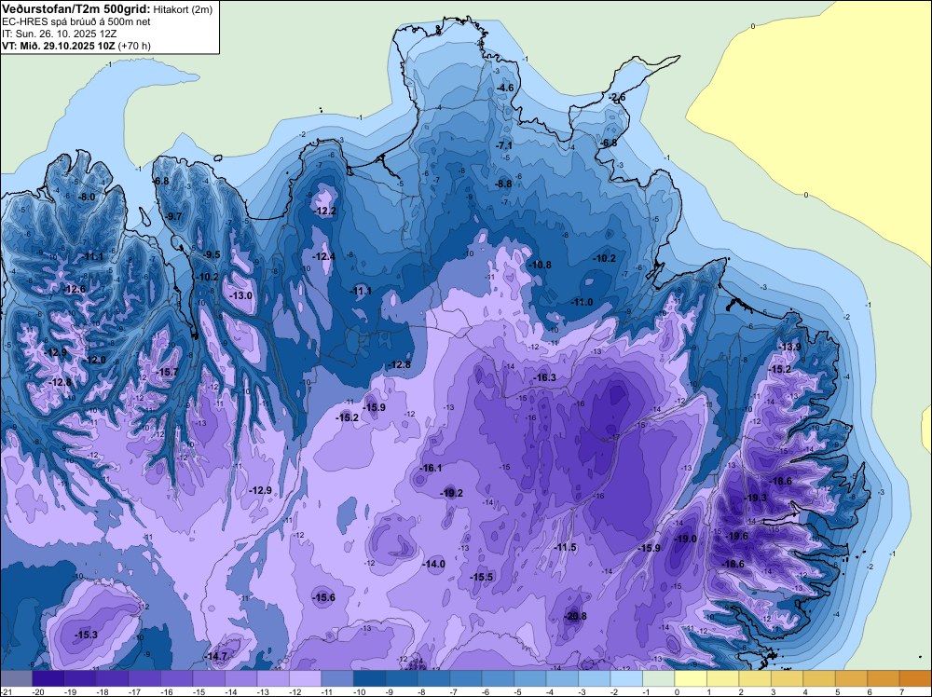Click the -4.6 temperature value
Viewport: 932px width, 697px height.
coord(504,88)
